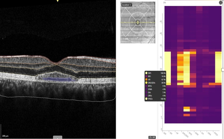Click the '45' tick on heatmap y-axis

click(161, 21)
